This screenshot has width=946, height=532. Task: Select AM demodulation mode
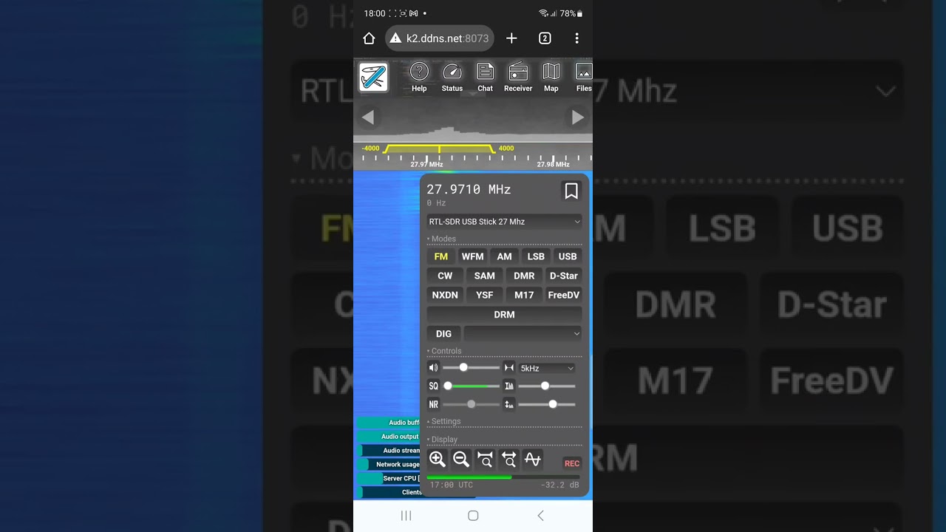click(504, 256)
